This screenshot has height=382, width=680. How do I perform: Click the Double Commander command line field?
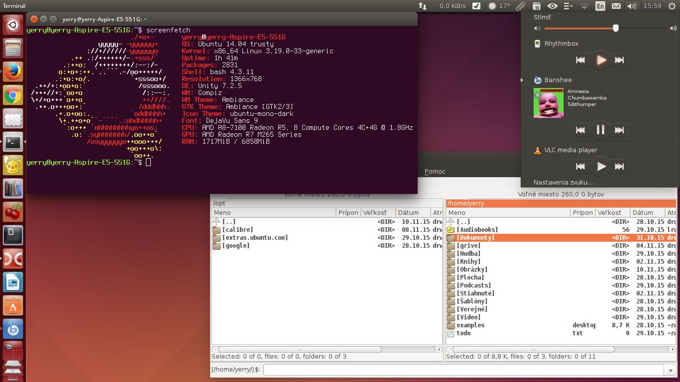463,370
